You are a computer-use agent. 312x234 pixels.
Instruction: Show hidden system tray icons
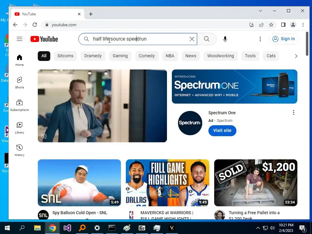pos(258,228)
